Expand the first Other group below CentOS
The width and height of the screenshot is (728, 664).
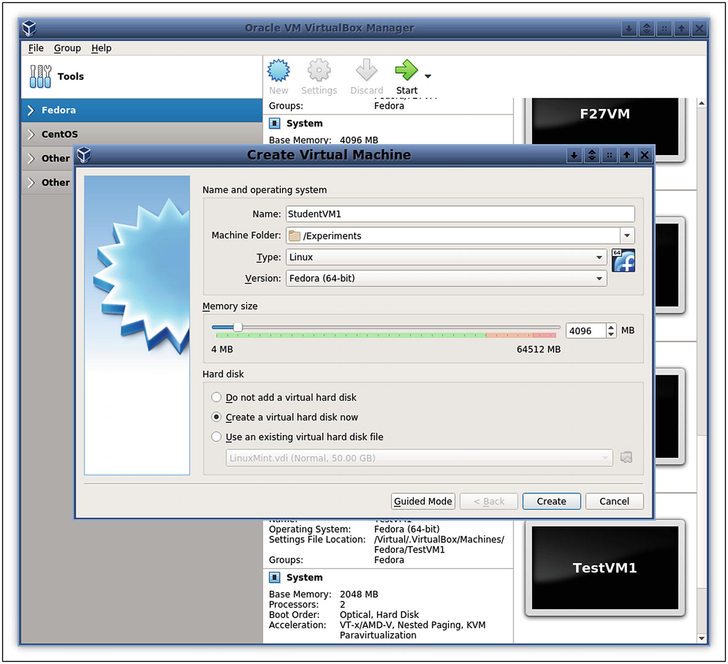point(31,158)
